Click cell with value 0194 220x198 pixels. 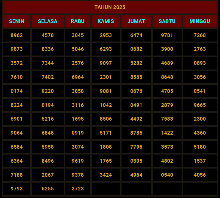(48, 105)
